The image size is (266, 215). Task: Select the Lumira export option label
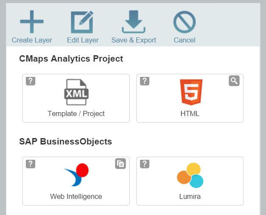pyautogui.click(x=190, y=196)
